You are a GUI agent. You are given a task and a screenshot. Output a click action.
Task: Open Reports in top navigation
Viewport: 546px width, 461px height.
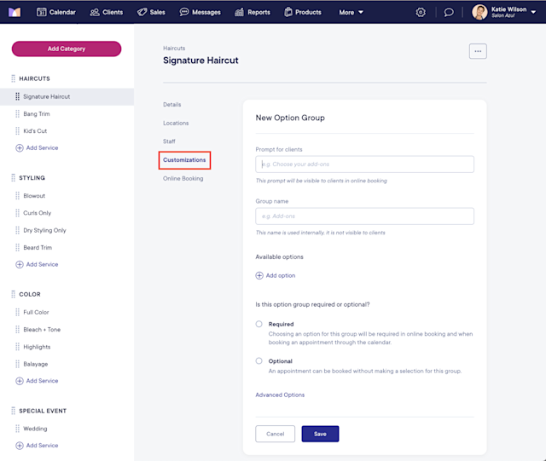coord(253,12)
